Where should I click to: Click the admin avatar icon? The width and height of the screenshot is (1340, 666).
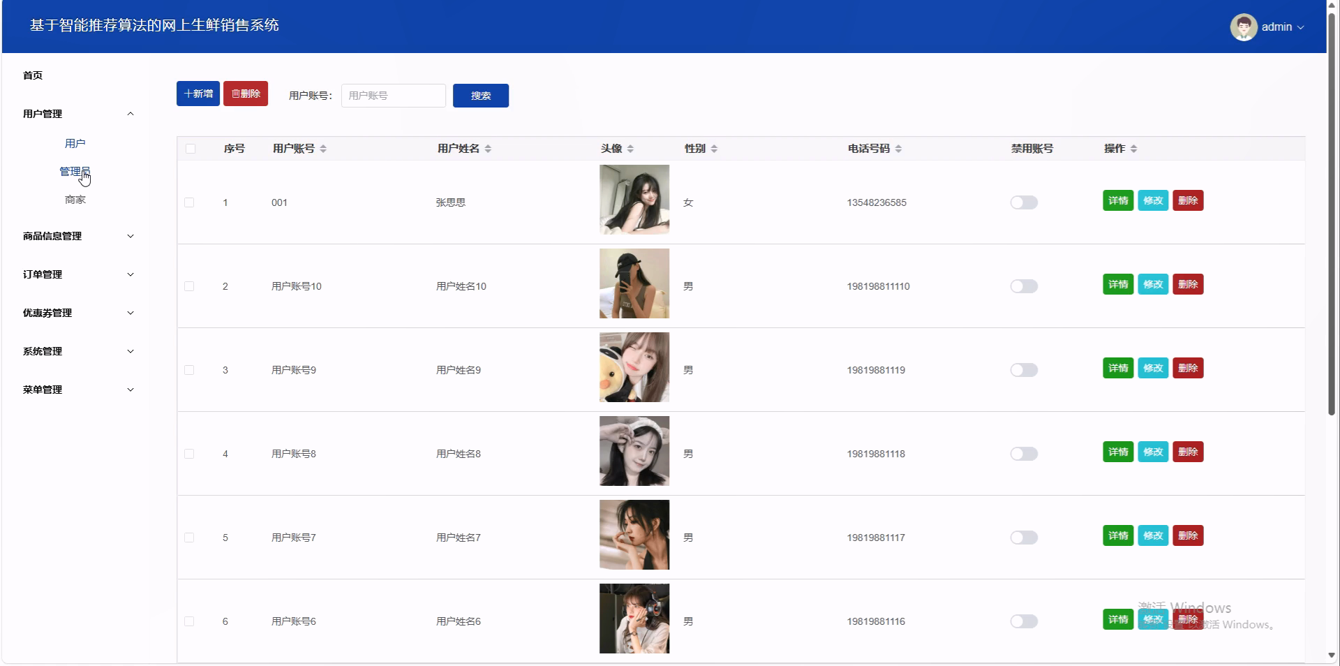(x=1243, y=27)
